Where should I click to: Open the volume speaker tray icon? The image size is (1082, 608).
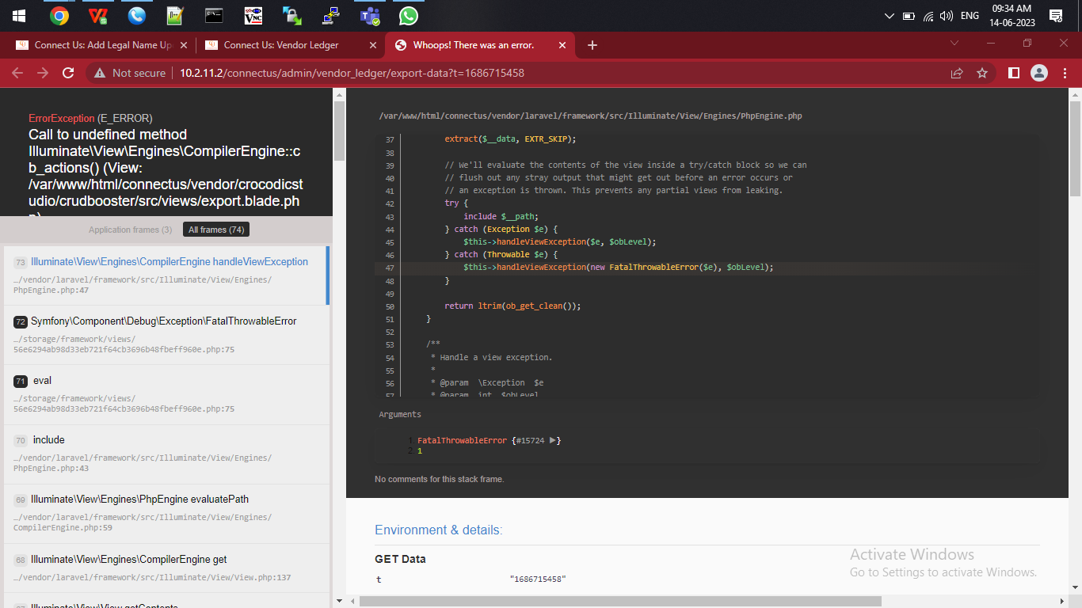pos(947,16)
